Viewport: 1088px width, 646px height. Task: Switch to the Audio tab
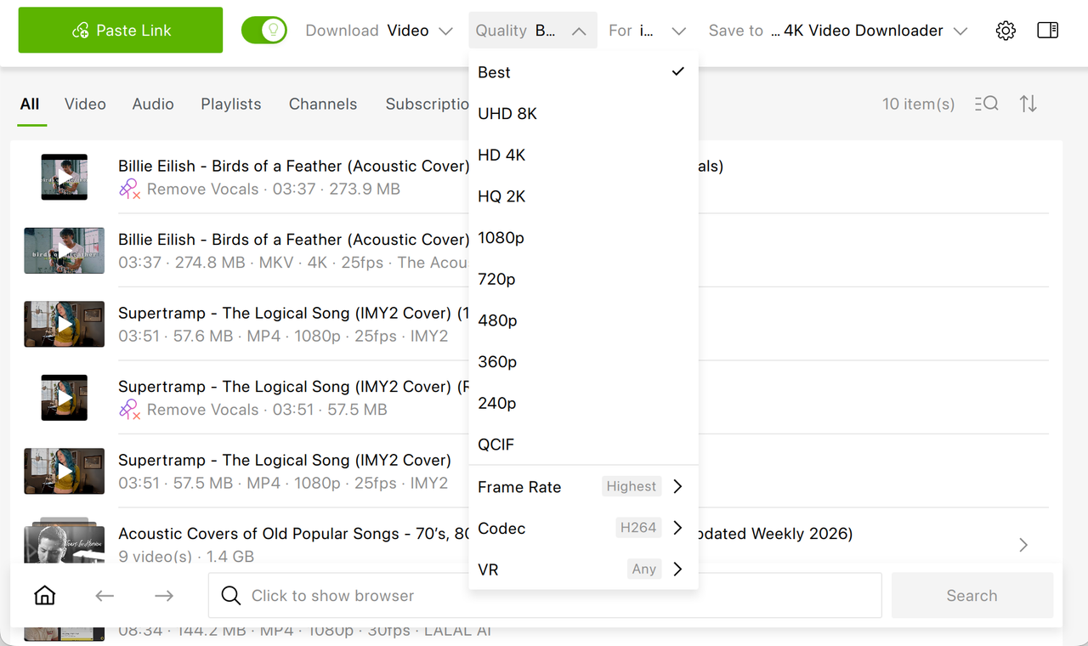coord(153,104)
